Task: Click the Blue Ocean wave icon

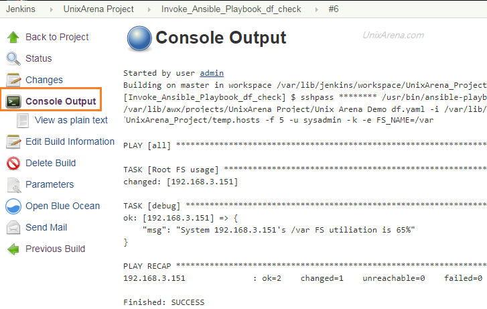Action: tap(13, 206)
